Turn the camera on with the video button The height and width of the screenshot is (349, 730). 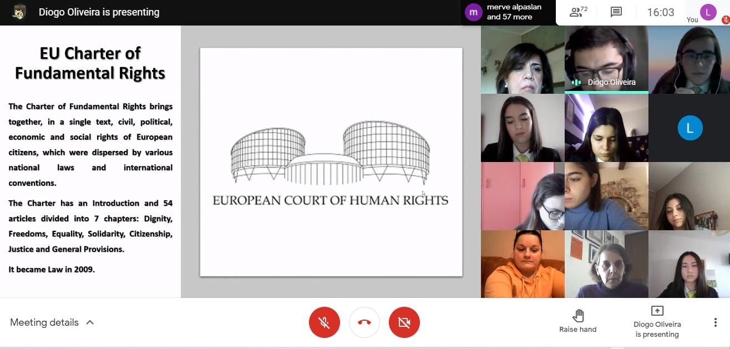pyautogui.click(x=404, y=322)
